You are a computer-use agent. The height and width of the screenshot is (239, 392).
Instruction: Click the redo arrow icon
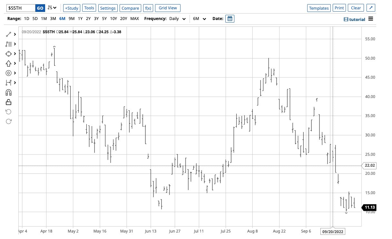[9, 121]
